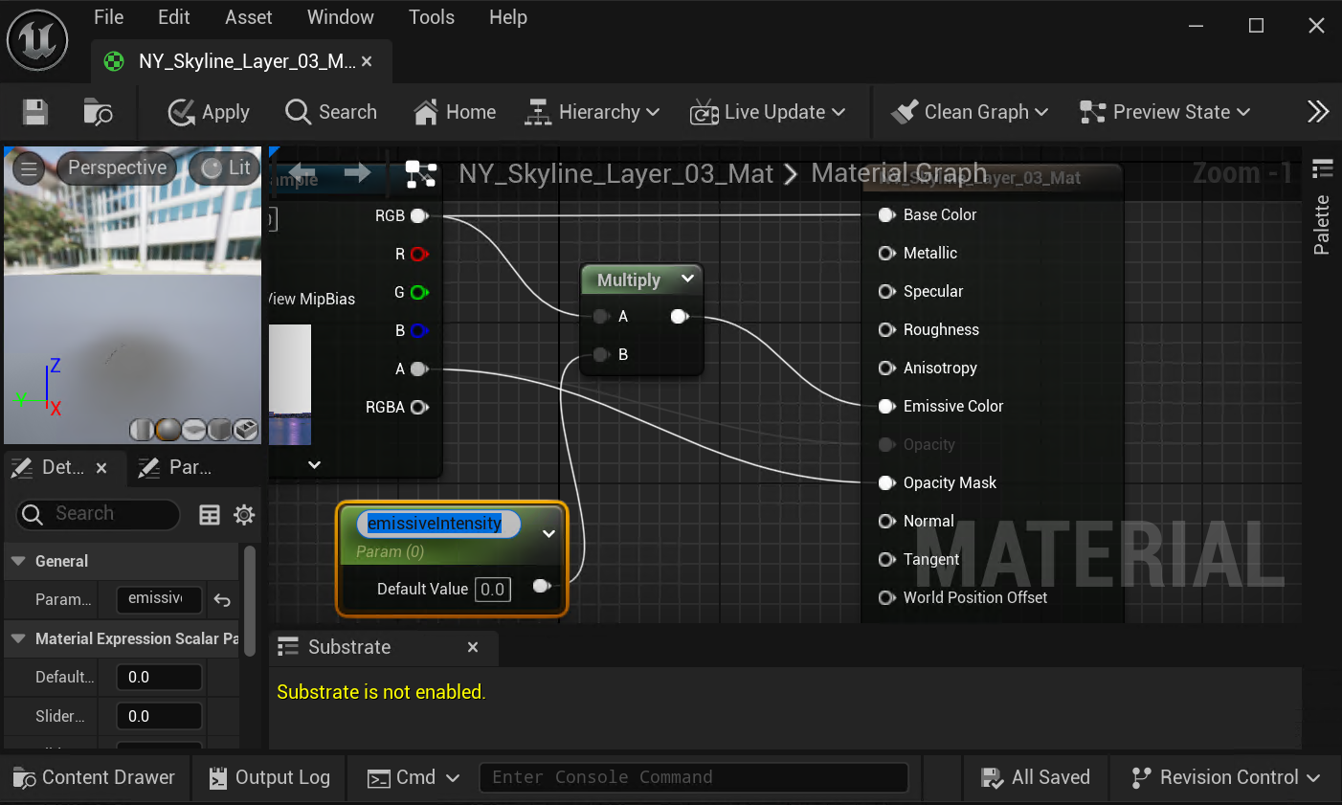Click the All Saved status indicator

(x=1036, y=777)
